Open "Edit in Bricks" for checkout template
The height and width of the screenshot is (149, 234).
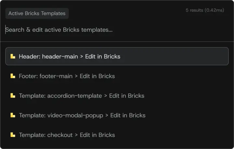(x=97, y=135)
